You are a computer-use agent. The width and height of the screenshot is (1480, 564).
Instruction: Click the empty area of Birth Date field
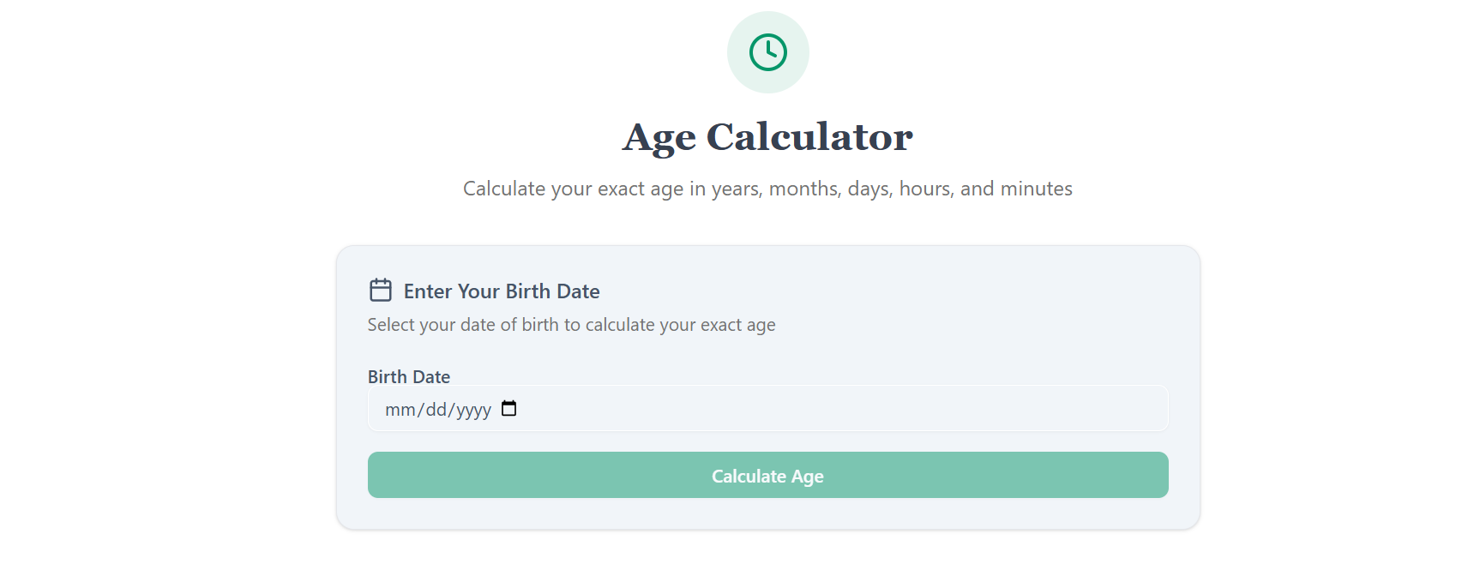(840, 409)
